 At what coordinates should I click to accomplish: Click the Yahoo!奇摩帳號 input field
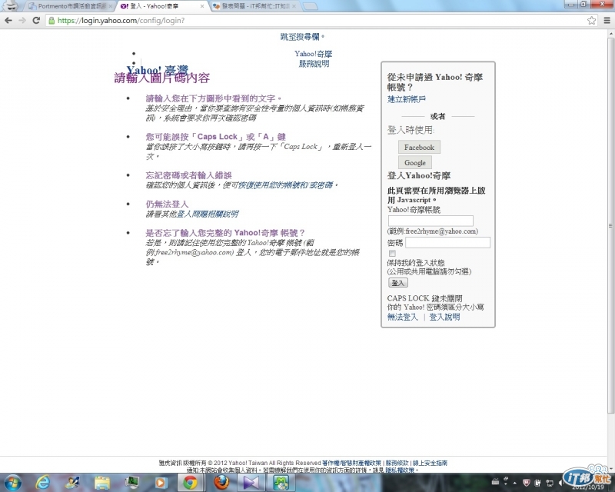pyautogui.click(x=430, y=221)
